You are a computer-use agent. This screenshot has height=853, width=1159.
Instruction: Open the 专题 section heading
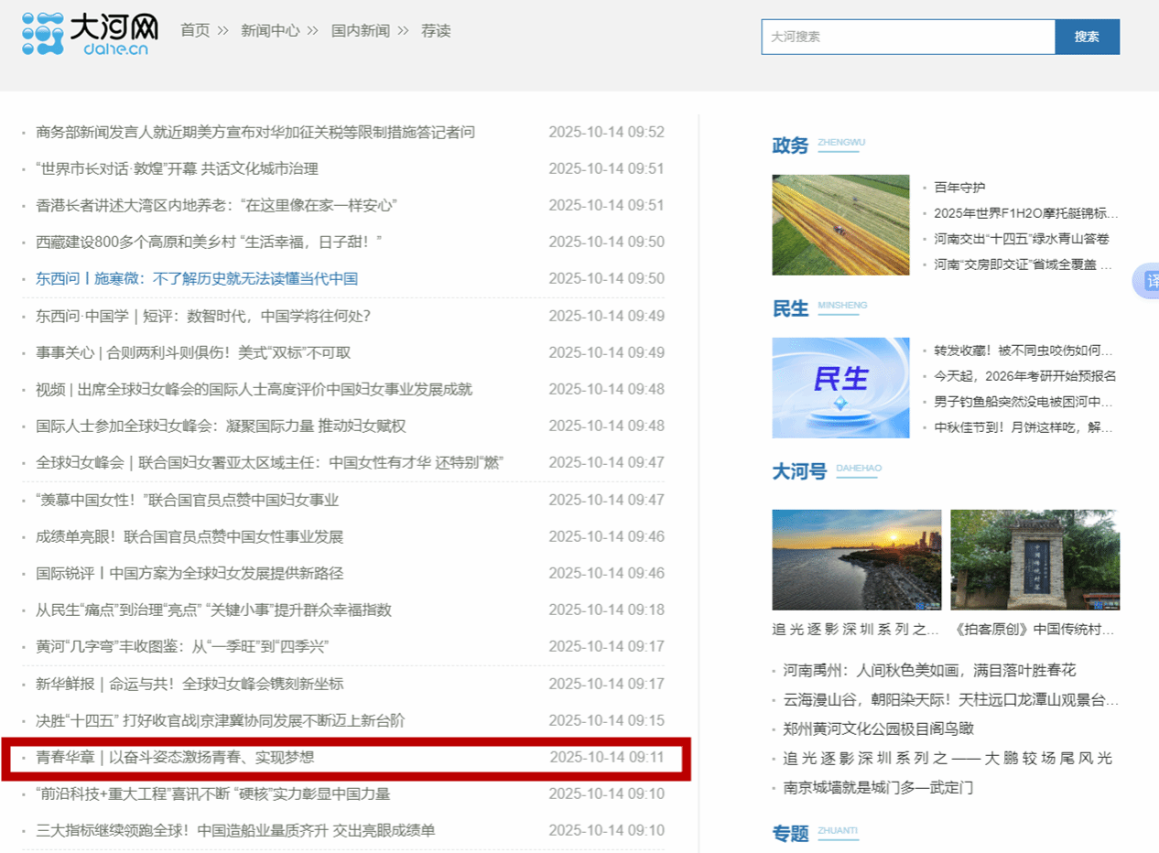click(x=790, y=834)
